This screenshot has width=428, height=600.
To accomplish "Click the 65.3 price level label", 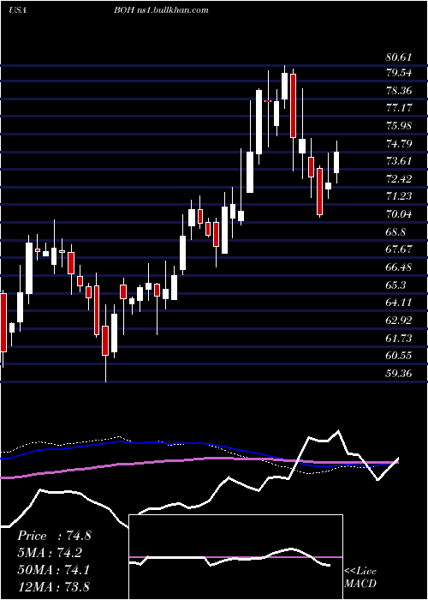I will point(396,285).
